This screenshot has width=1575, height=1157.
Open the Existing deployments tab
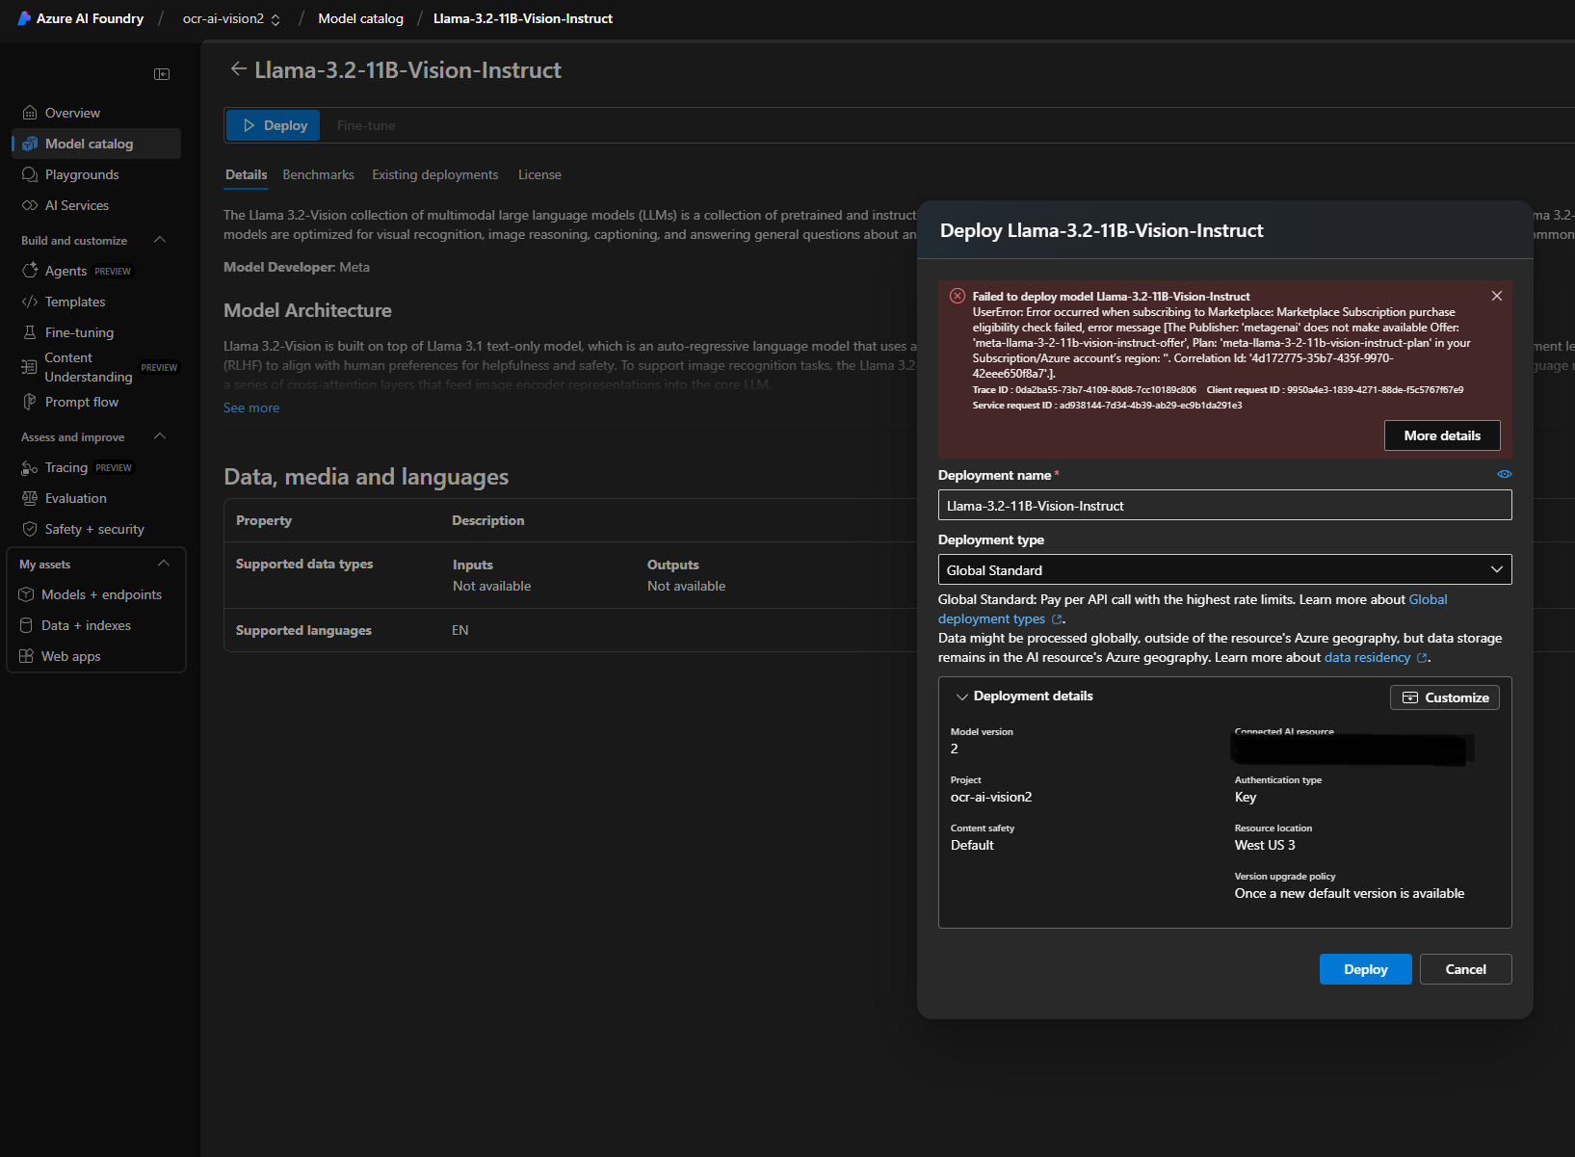tap(435, 174)
